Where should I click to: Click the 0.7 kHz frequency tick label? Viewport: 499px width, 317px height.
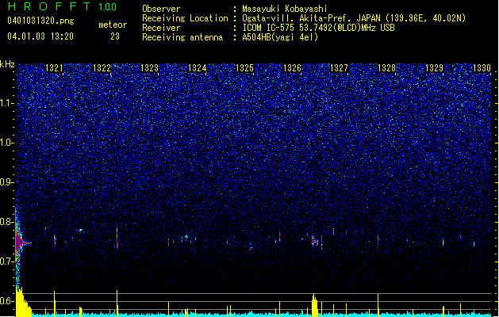(x=7, y=262)
